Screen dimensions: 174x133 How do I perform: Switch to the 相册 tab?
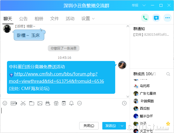click(x=39, y=19)
